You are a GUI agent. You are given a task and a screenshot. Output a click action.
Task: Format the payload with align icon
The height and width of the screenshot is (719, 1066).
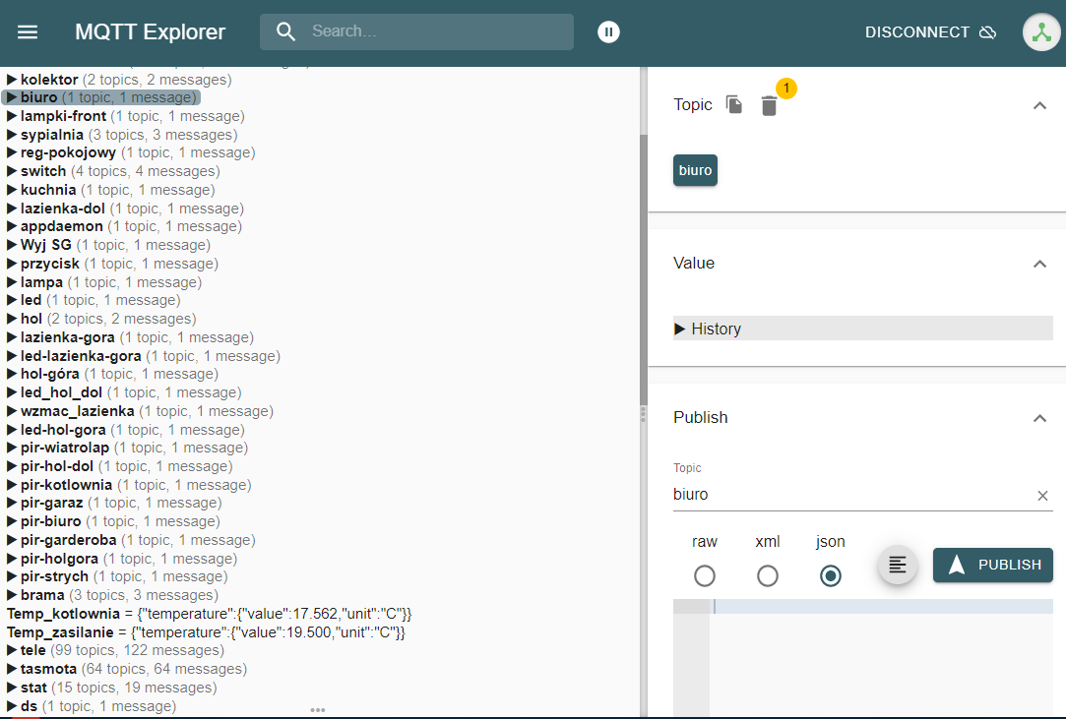898,565
